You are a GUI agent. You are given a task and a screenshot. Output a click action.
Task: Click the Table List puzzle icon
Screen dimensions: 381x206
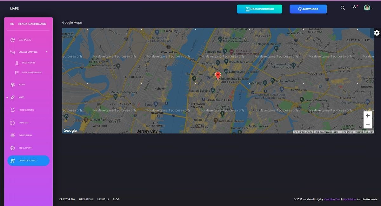(x=13, y=123)
